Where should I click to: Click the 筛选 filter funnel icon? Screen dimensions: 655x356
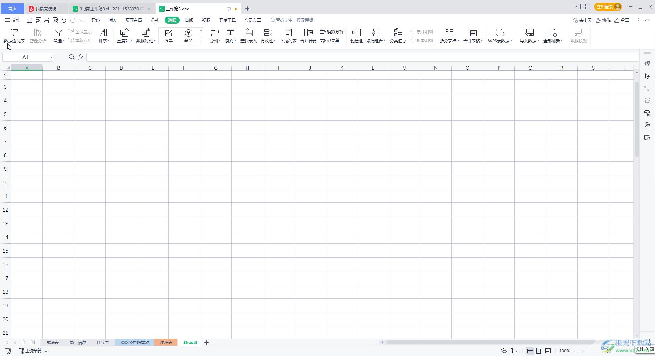click(58, 33)
